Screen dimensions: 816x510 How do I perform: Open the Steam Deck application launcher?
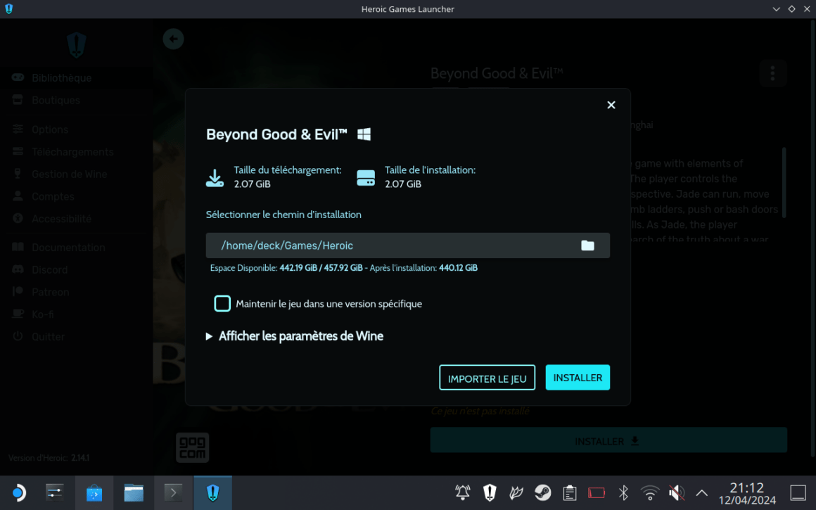(19, 492)
